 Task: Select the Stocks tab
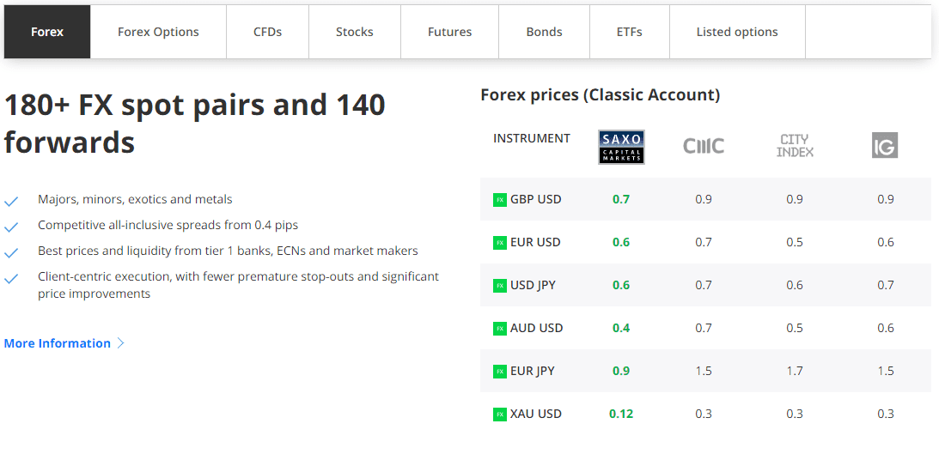pyautogui.click(x=354, y=32)
